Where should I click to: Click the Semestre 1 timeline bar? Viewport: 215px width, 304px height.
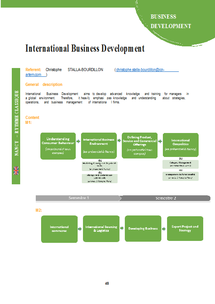pos(78,198)
